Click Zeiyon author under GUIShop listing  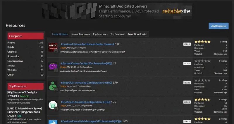point(63,106)
